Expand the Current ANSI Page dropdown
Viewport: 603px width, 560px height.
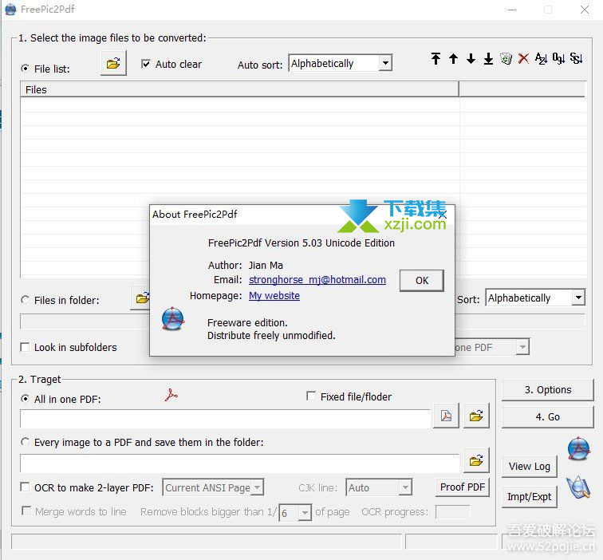pos(257,487)
